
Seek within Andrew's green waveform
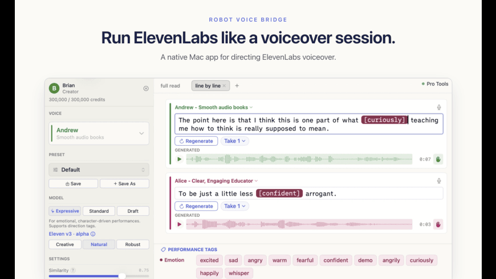[299, 159]
